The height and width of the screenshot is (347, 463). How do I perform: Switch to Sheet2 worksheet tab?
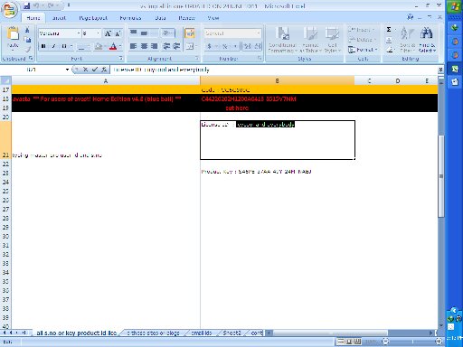[232, 333]
